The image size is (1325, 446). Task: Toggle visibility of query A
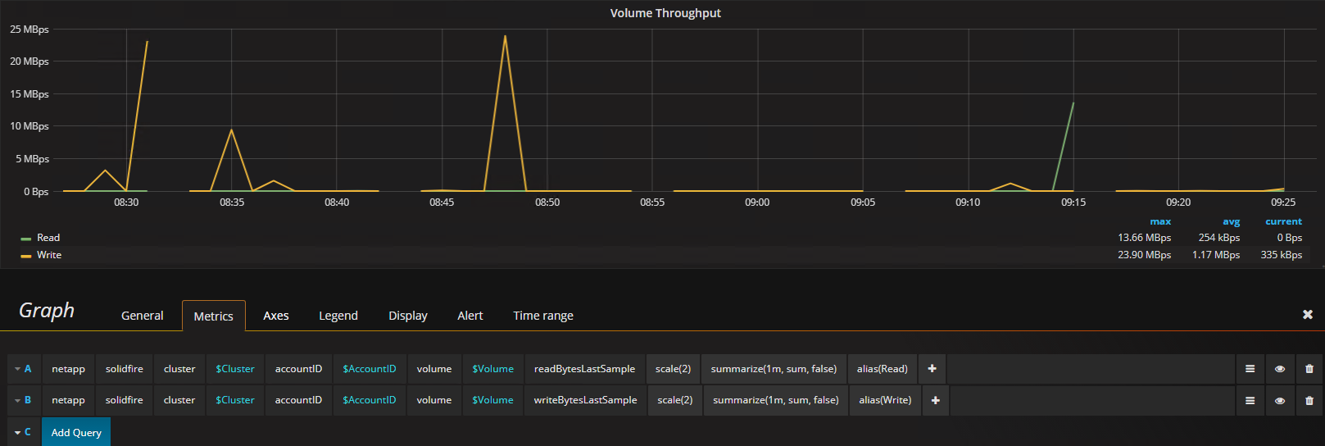(1279, 369)
